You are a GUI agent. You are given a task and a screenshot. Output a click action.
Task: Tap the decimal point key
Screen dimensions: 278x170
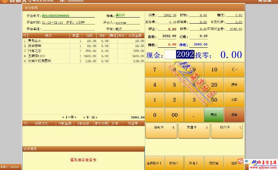pyautogui.click(x=194, y=115)
